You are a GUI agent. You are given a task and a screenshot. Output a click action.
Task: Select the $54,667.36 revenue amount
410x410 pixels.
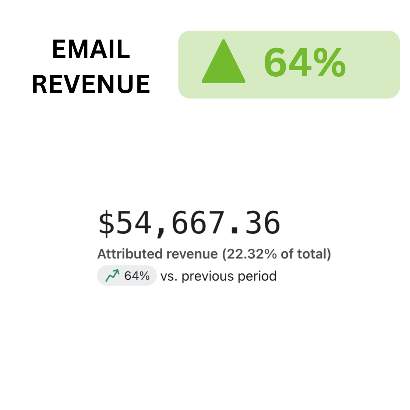(189, 223)
